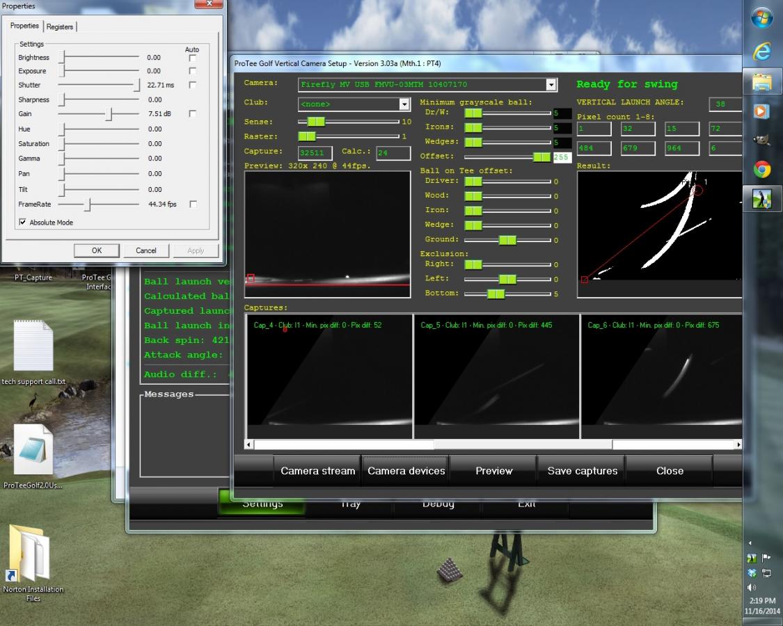Show hidden tray icons arrow

click(750, 543)
